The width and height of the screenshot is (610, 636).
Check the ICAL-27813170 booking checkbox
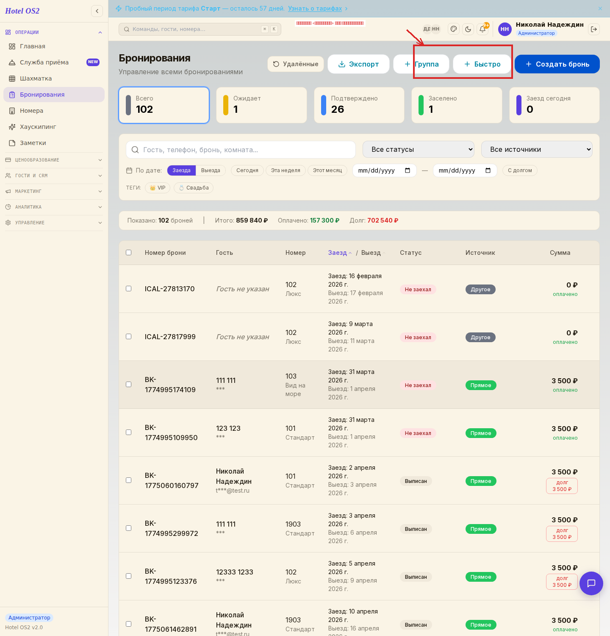129,289
